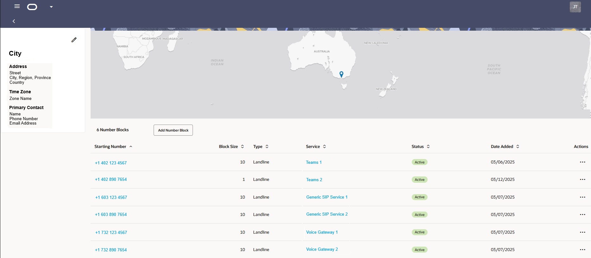
Task: Sort table by the Status arrows
Action: 428,147
